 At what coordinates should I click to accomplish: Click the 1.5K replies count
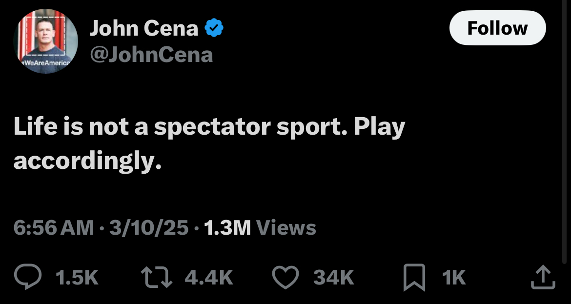coord(77,278)
